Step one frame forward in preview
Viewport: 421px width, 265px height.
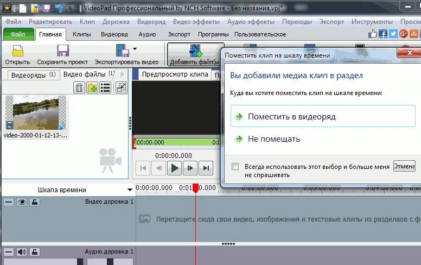[190, 168]
